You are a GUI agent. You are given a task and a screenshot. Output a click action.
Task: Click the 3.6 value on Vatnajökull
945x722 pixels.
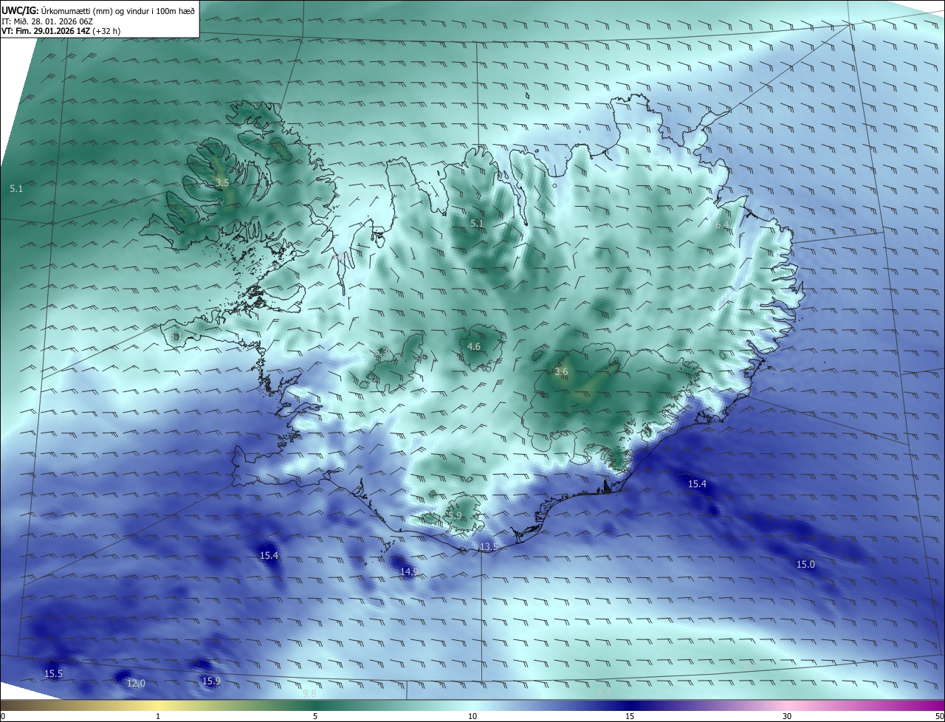pos(561,371)
